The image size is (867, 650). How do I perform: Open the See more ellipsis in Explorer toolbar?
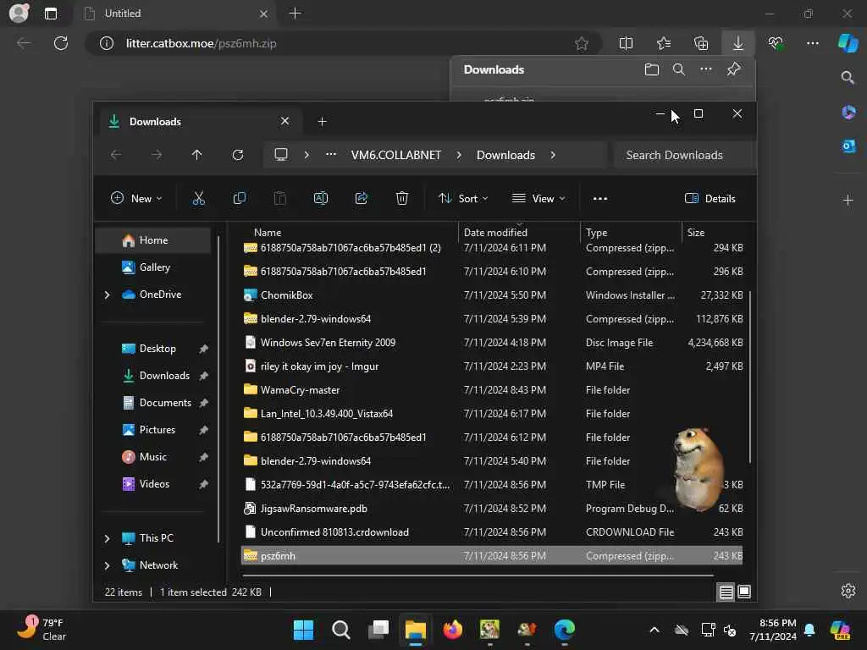[600, 198]
